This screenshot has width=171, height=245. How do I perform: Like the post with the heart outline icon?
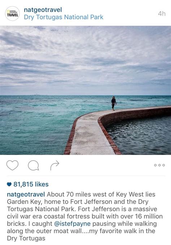(x=12, y=165)
